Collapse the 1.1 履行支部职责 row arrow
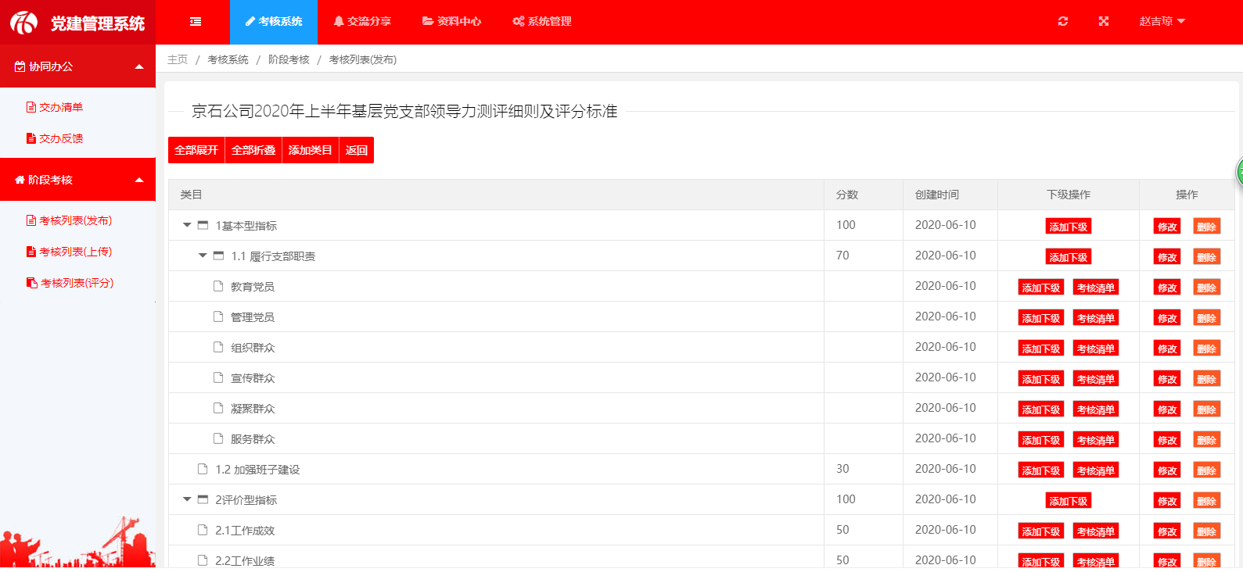 [203, 256]
